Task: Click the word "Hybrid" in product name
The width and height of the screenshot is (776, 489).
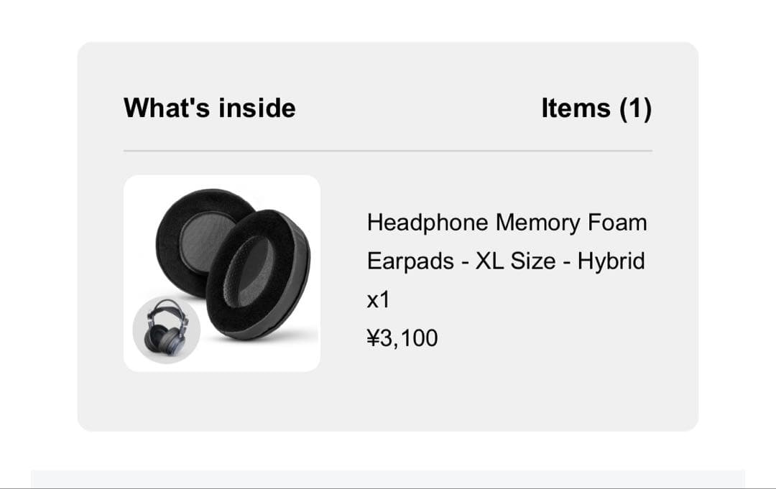Action: (x=611, y=261)
